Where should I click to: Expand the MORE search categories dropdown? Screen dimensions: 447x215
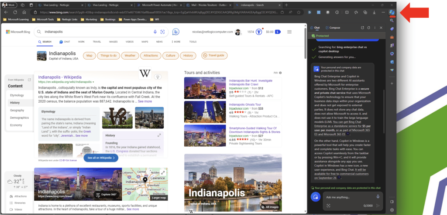coord(176,42)
